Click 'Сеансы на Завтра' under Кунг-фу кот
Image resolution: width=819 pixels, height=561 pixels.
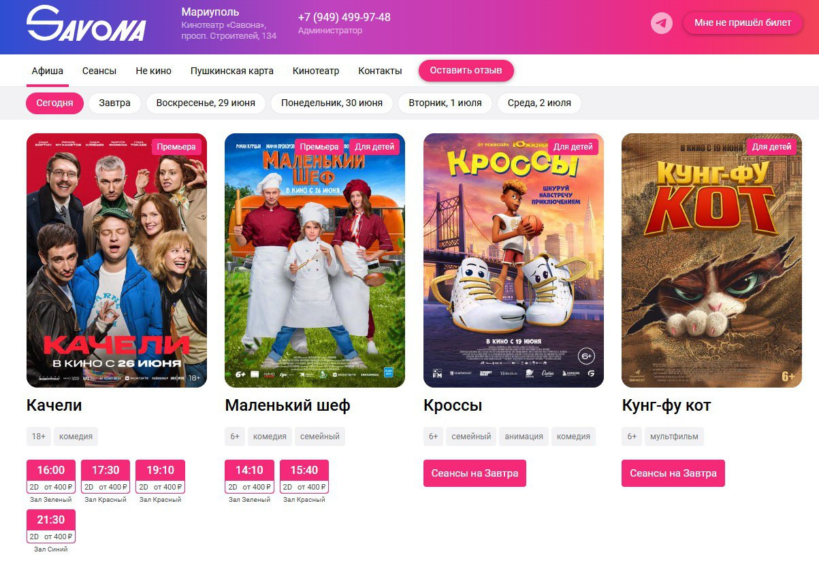click(673, 473)
